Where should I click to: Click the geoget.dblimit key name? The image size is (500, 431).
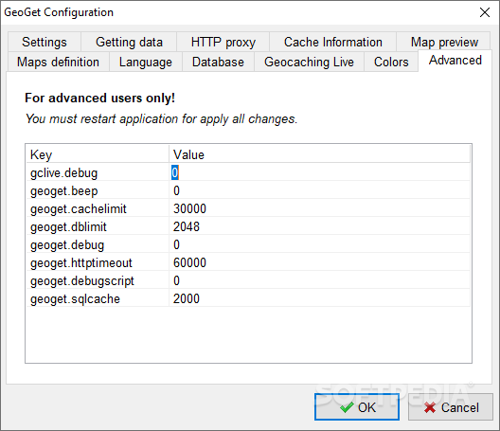point(68,226)
